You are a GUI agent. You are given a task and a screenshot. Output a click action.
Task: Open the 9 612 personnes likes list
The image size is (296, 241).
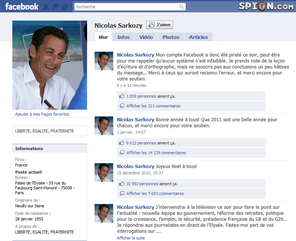pos(141,143)
